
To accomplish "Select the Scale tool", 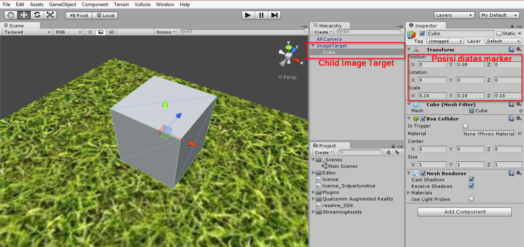I will [50, 15].
